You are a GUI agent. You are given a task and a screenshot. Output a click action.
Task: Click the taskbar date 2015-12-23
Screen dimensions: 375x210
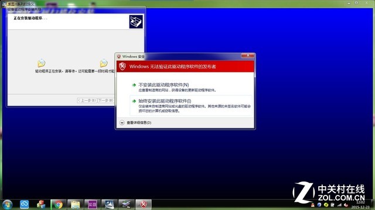[x=360, y=207]
